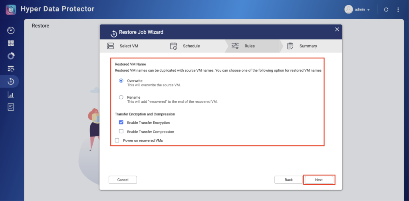This screenshot has width=409, height=201.
Task: Select the Overwrite radio option
Action: [121, 81]
